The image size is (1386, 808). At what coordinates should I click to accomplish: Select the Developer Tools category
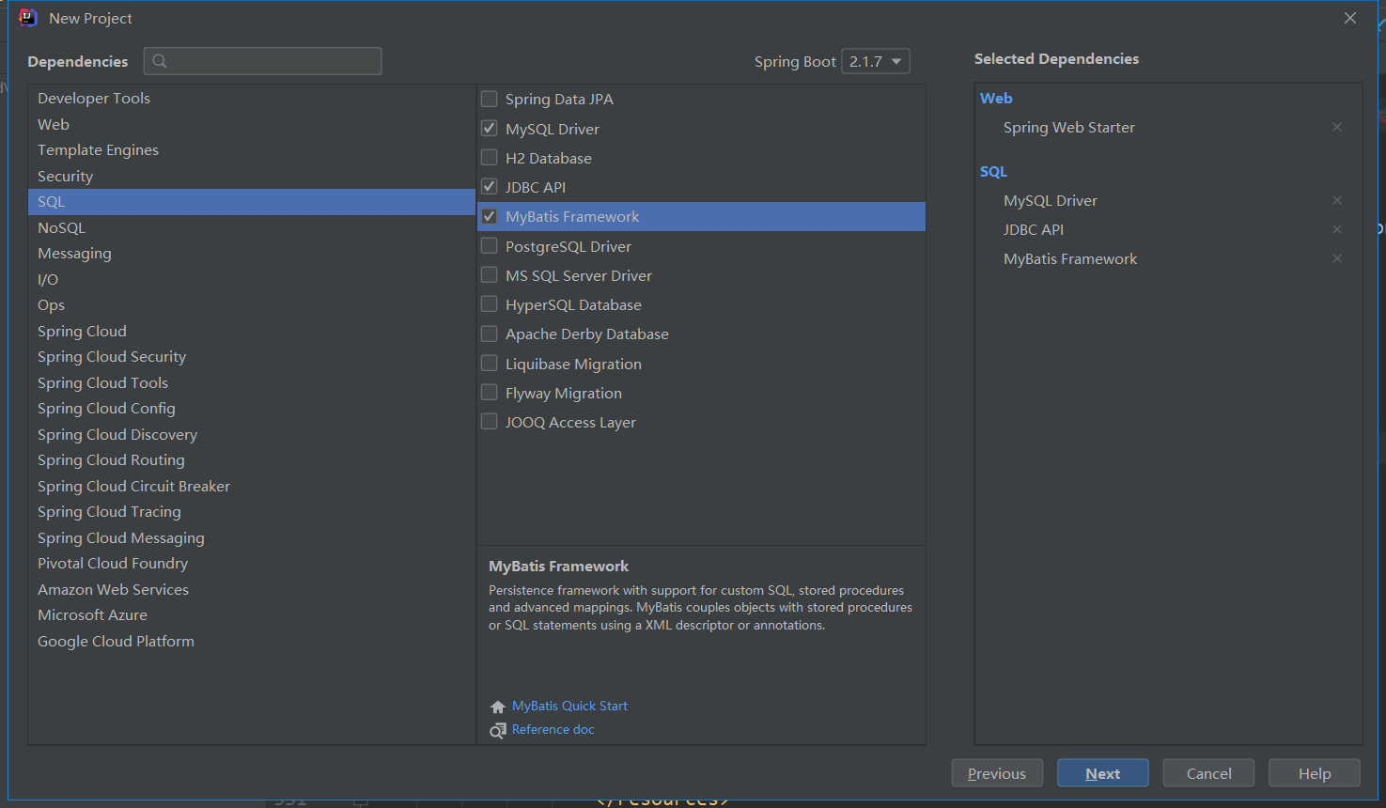coord(252,99)
